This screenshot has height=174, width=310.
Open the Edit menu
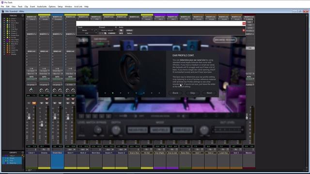pyautogui.click(x=8, y=6)
